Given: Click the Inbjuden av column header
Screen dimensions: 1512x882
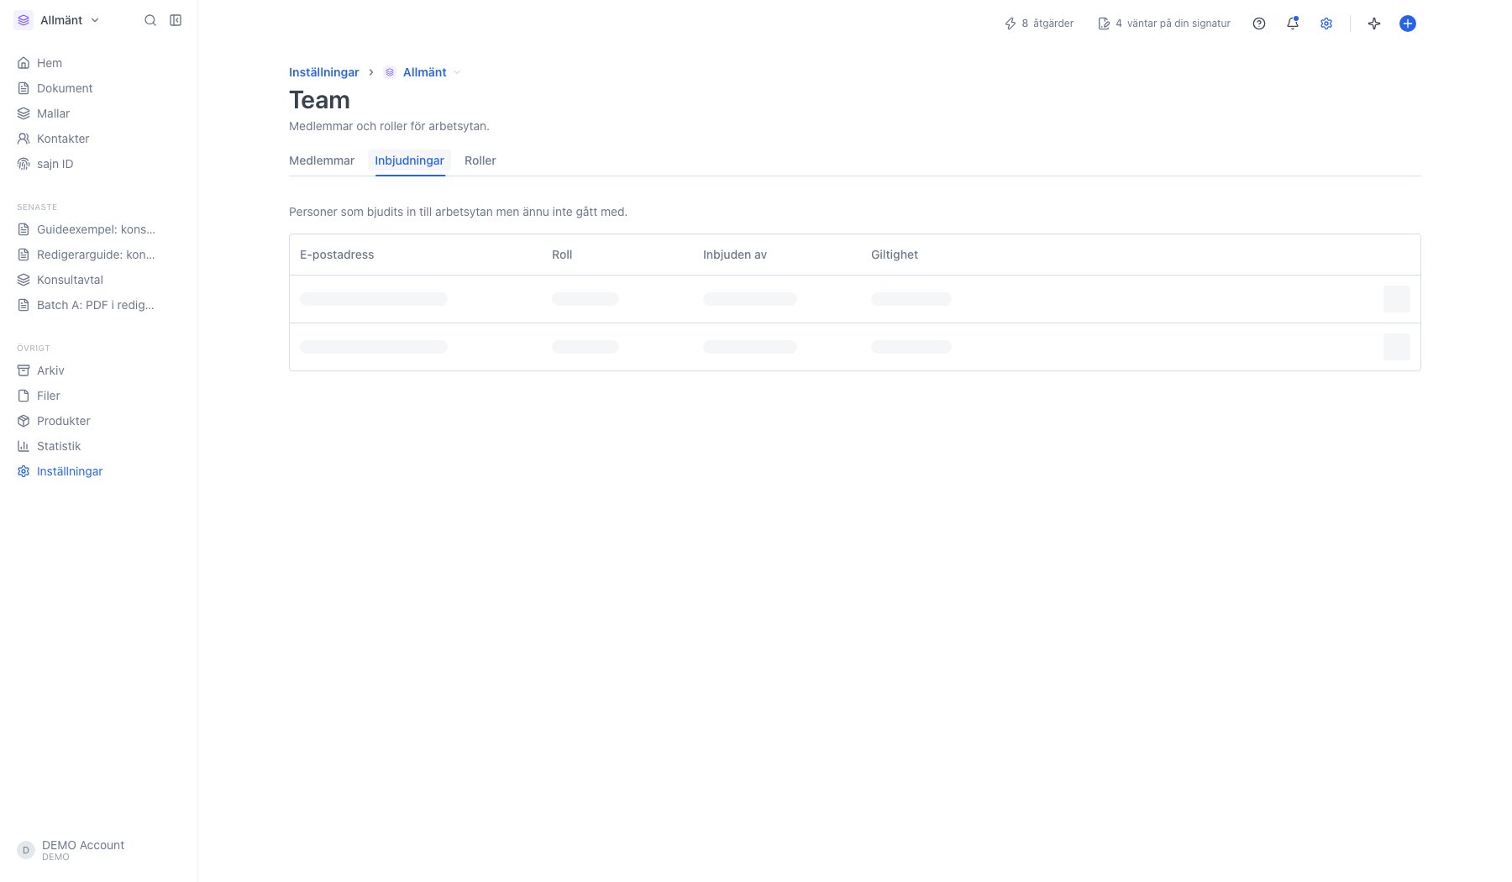Looking at the screenshot, I should point(735,255).
